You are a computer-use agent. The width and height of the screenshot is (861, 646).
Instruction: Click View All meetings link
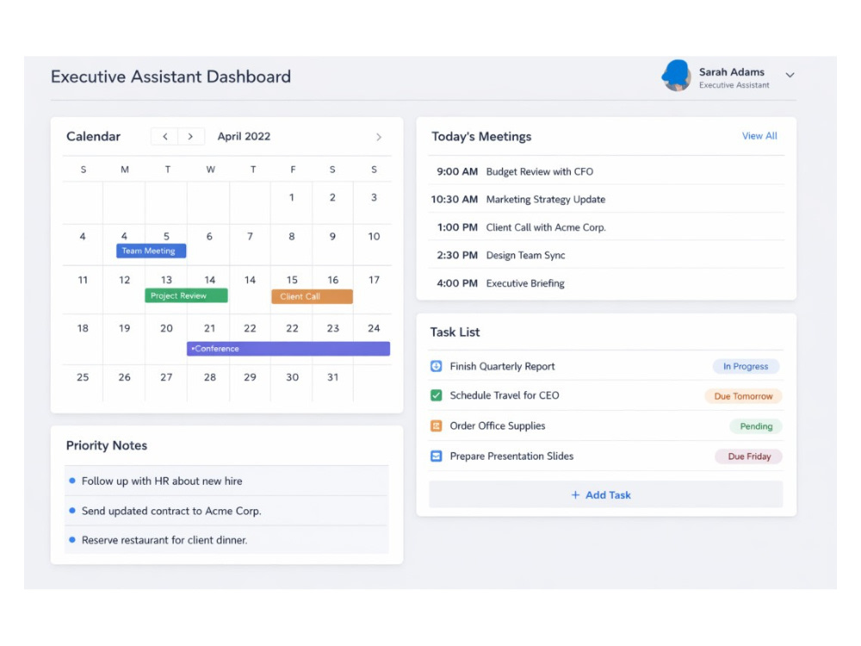[x=759, y=136]
